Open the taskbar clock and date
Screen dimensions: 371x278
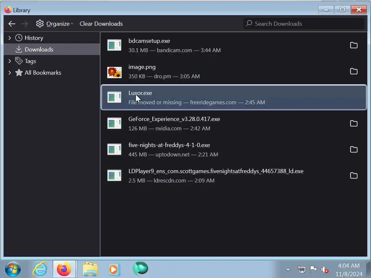point(349,270)
